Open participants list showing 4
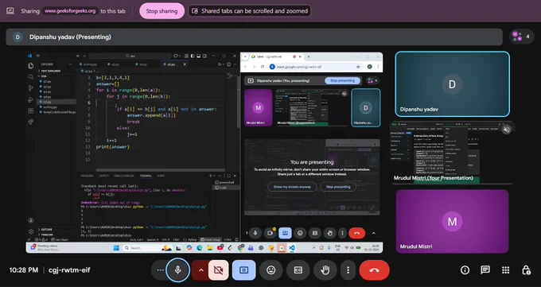 (x=521, y=37)
